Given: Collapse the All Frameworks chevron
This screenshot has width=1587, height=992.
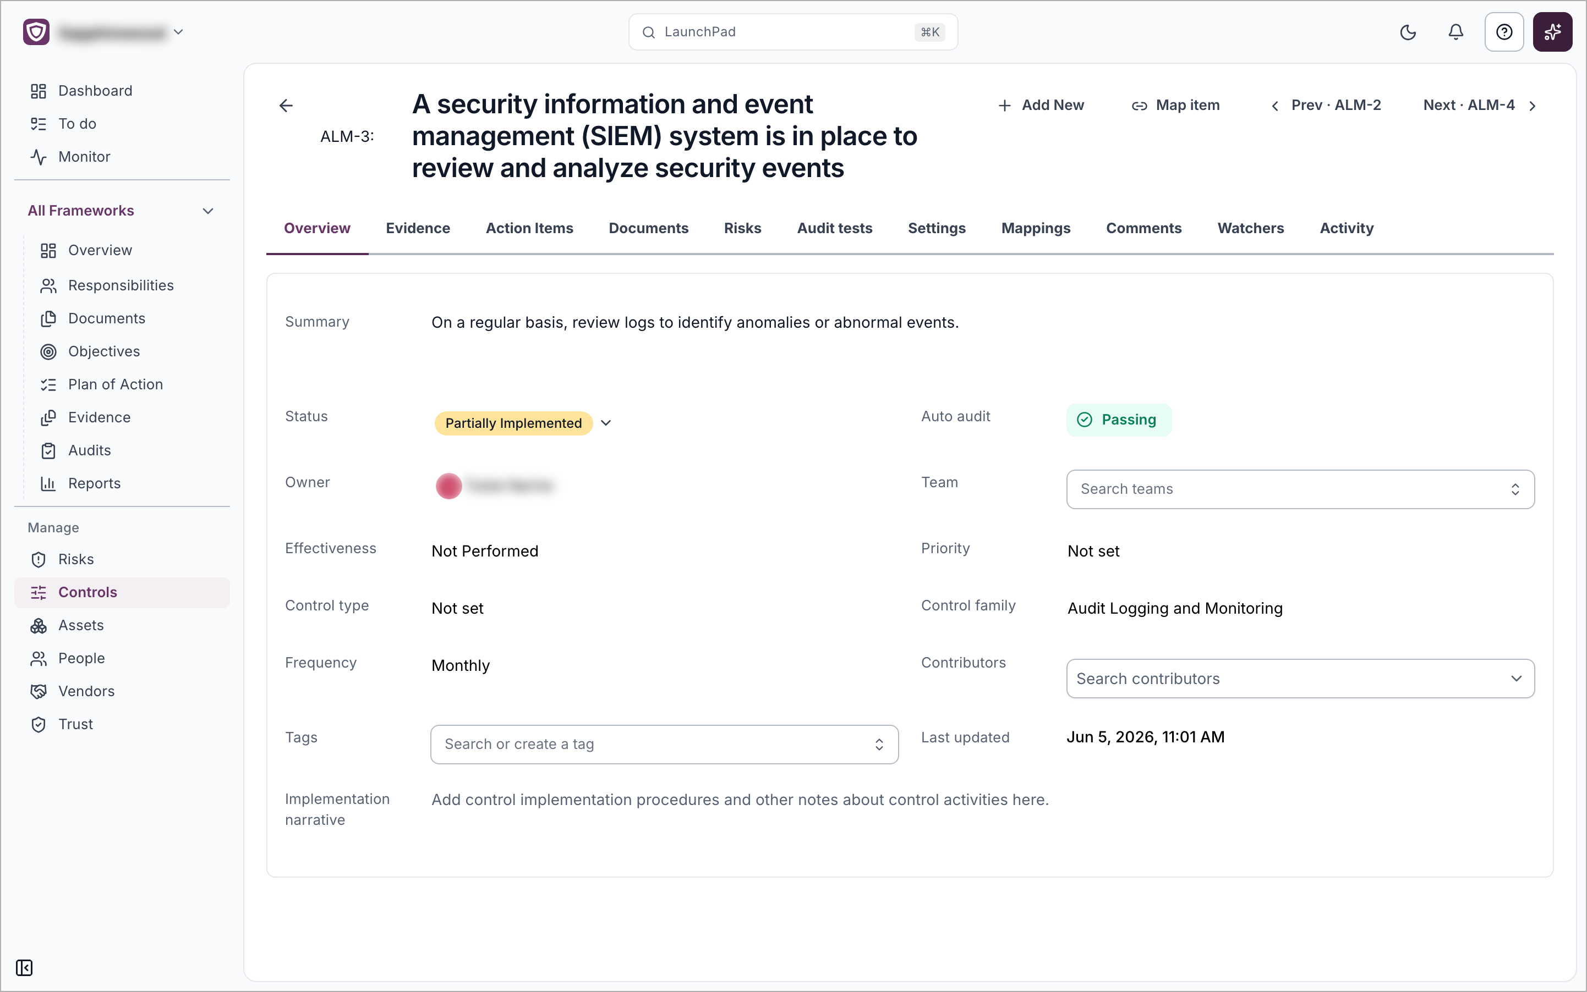Looking at the screenshot, I should pyautogui.click(x=208, y=211).
